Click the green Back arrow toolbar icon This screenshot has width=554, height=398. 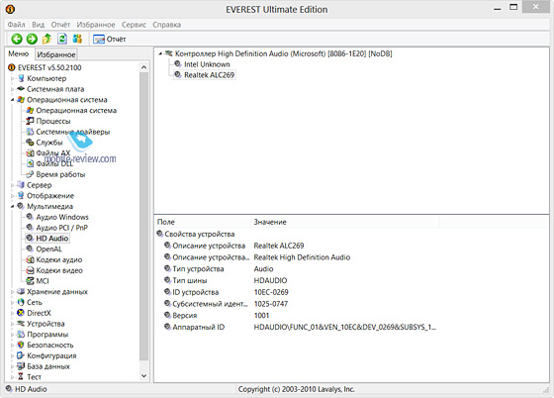tap(17, 39)
